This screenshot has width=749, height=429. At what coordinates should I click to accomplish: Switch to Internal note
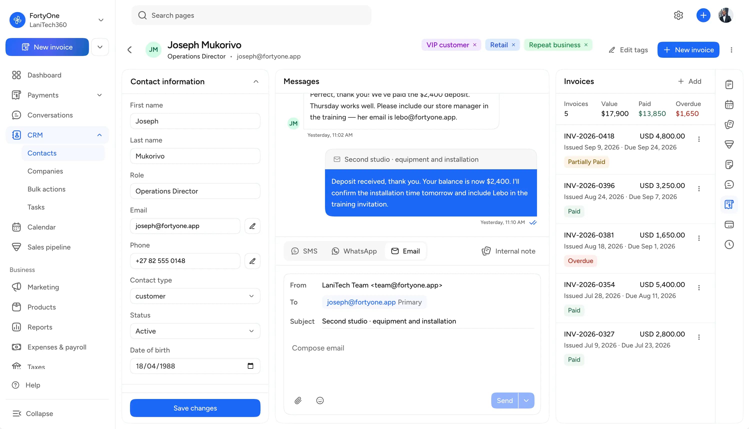pyautogui.click(x=508, y=251)
